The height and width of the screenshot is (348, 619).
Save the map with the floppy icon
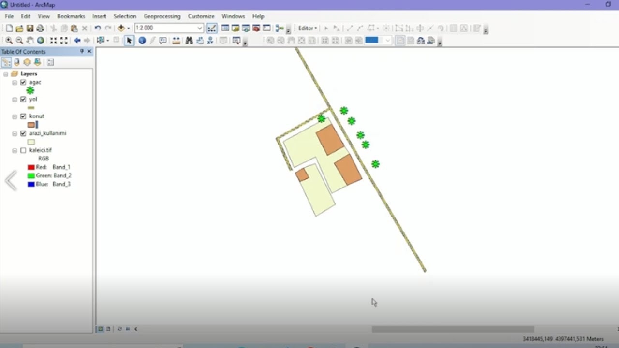click(x=29, y=29)
